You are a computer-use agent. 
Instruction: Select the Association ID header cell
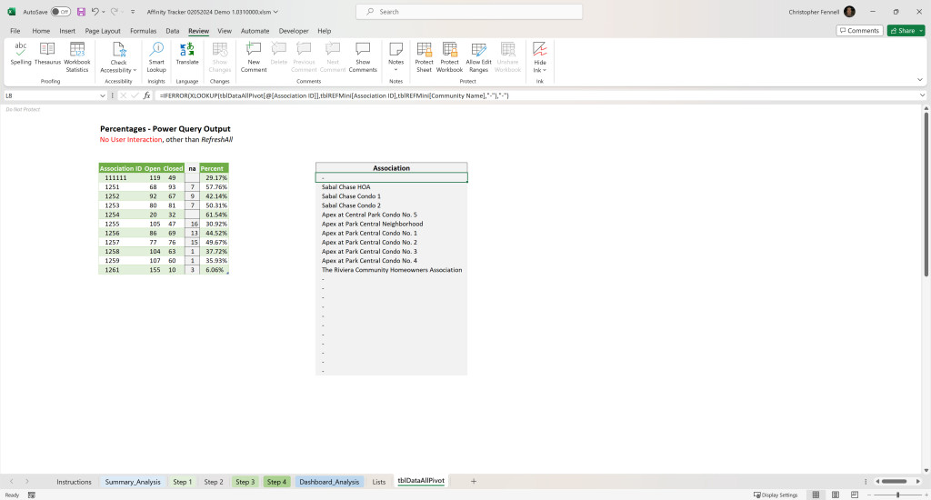tap(121, 169)
